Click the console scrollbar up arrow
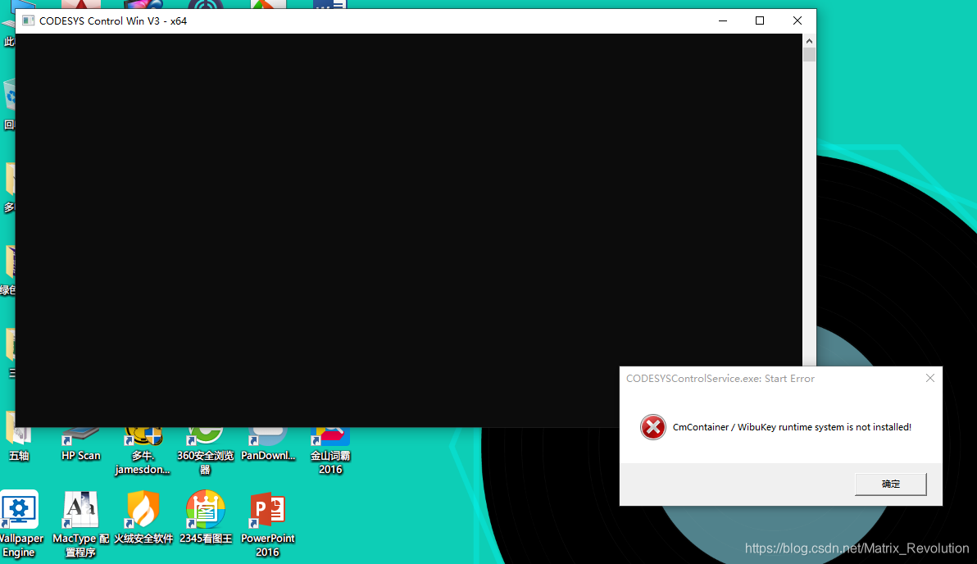Screen dimensions: 977x564 point(809,40)
